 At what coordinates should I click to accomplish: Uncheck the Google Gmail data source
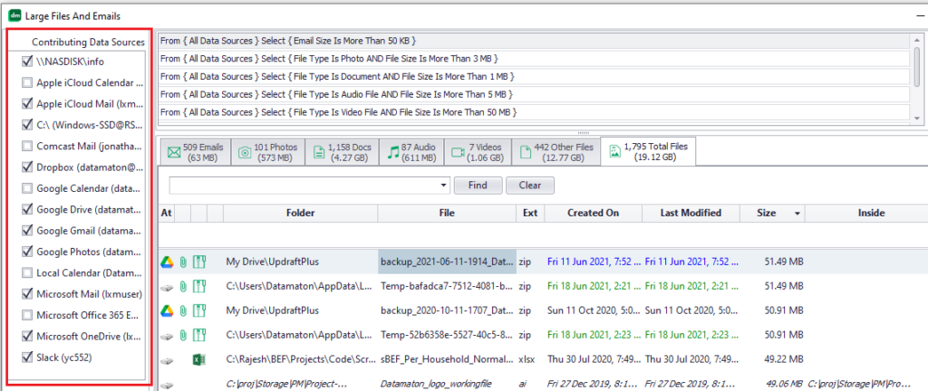(x=26, y=231)
